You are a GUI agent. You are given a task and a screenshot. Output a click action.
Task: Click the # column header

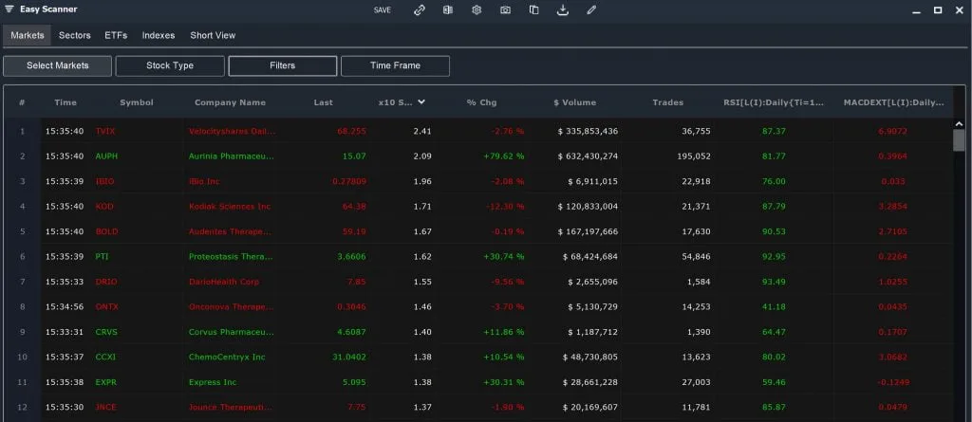[x=22, y=102]
